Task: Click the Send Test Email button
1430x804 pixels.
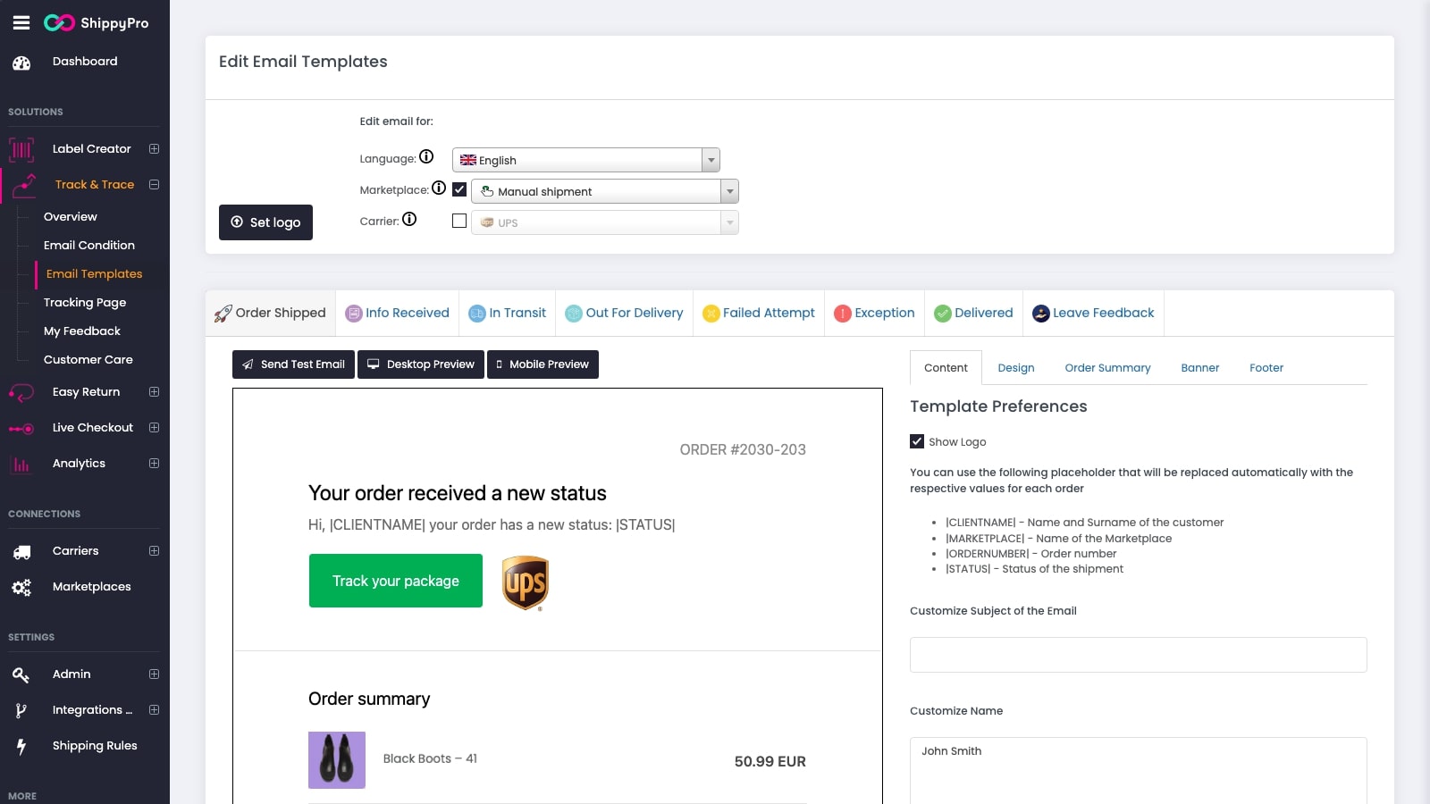Action: pos(293,364)
